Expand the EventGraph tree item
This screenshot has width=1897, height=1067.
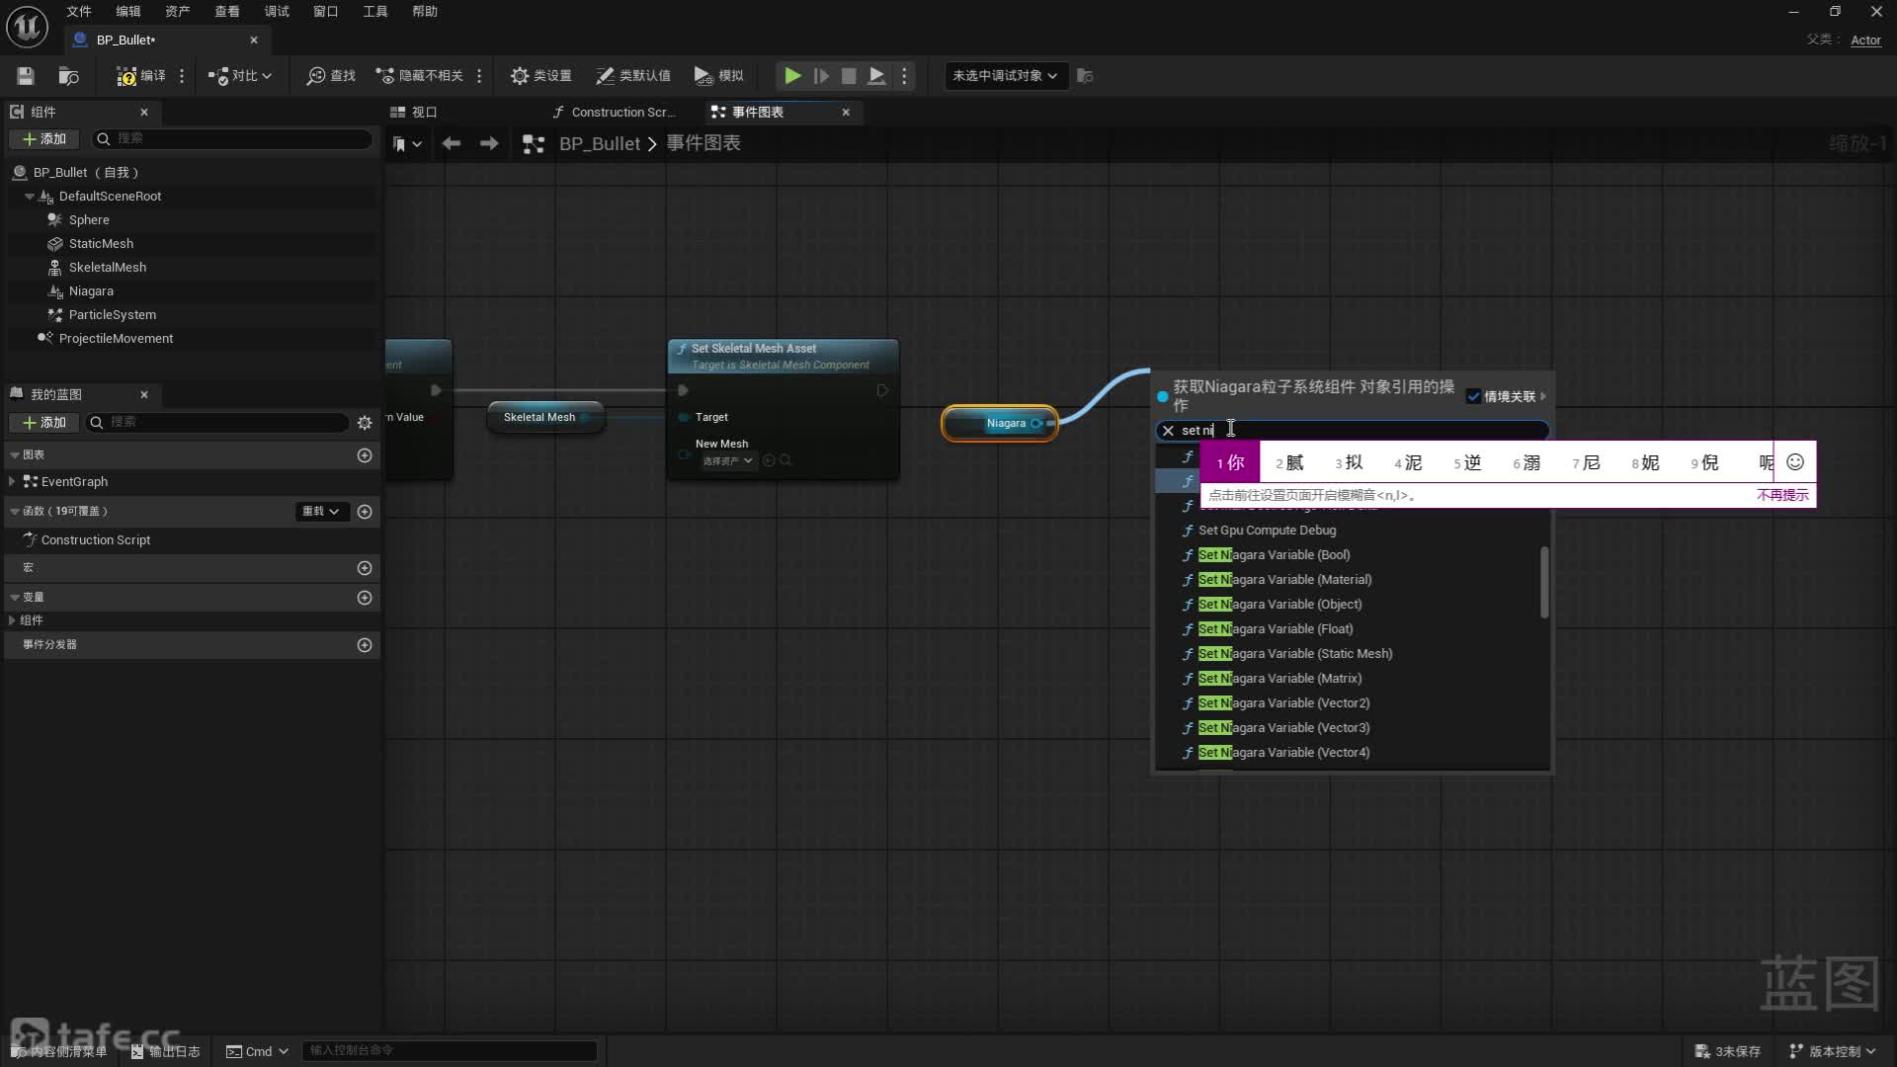[x=12, y=482]
